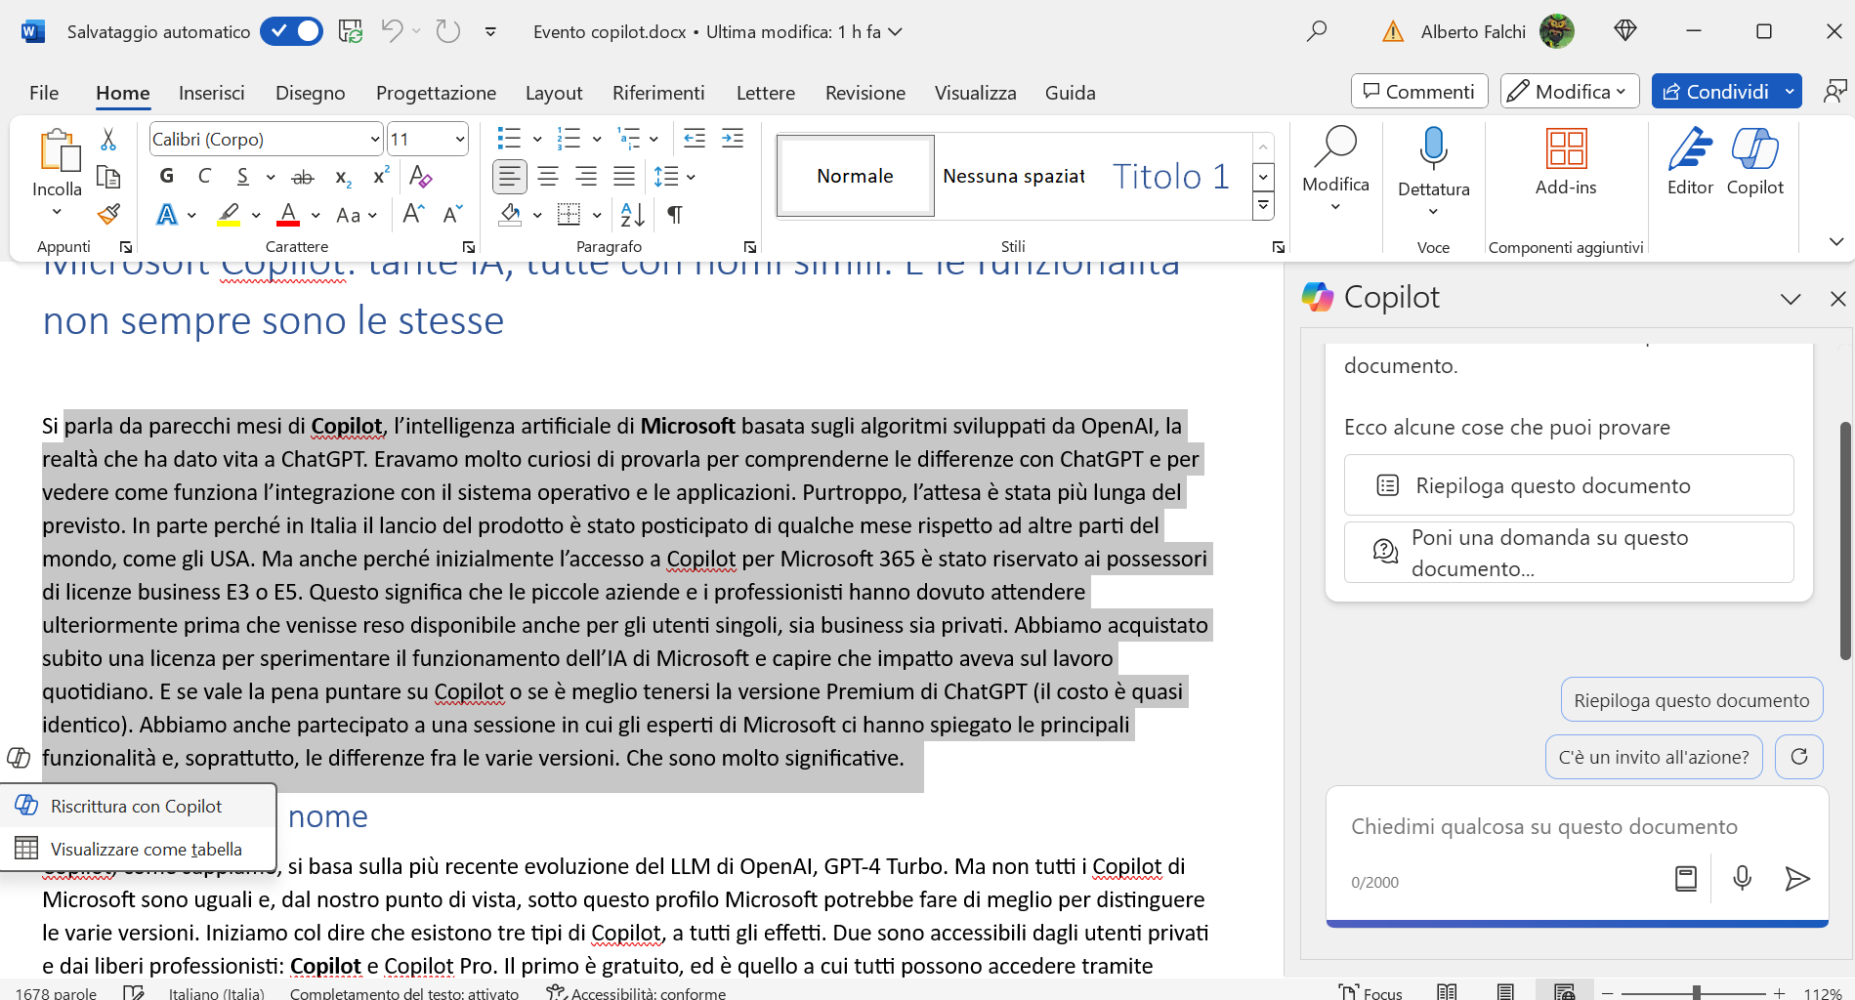
Task: Apply strikethrough formatting
Action: [x=303, y=177]
